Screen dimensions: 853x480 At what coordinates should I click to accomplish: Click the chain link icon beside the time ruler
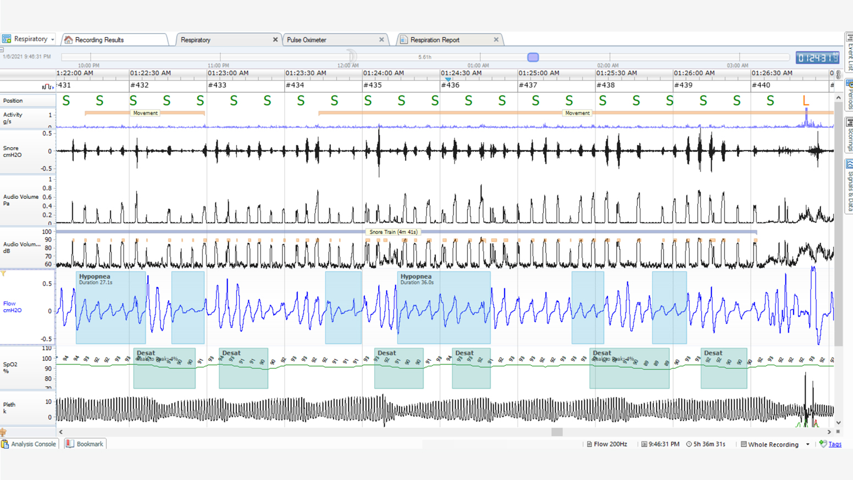(838, 74)
